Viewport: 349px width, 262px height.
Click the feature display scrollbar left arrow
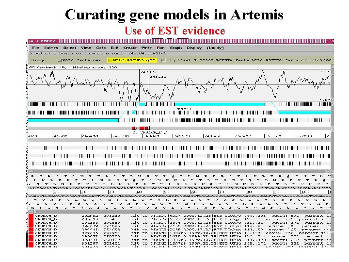click(31, 171)
